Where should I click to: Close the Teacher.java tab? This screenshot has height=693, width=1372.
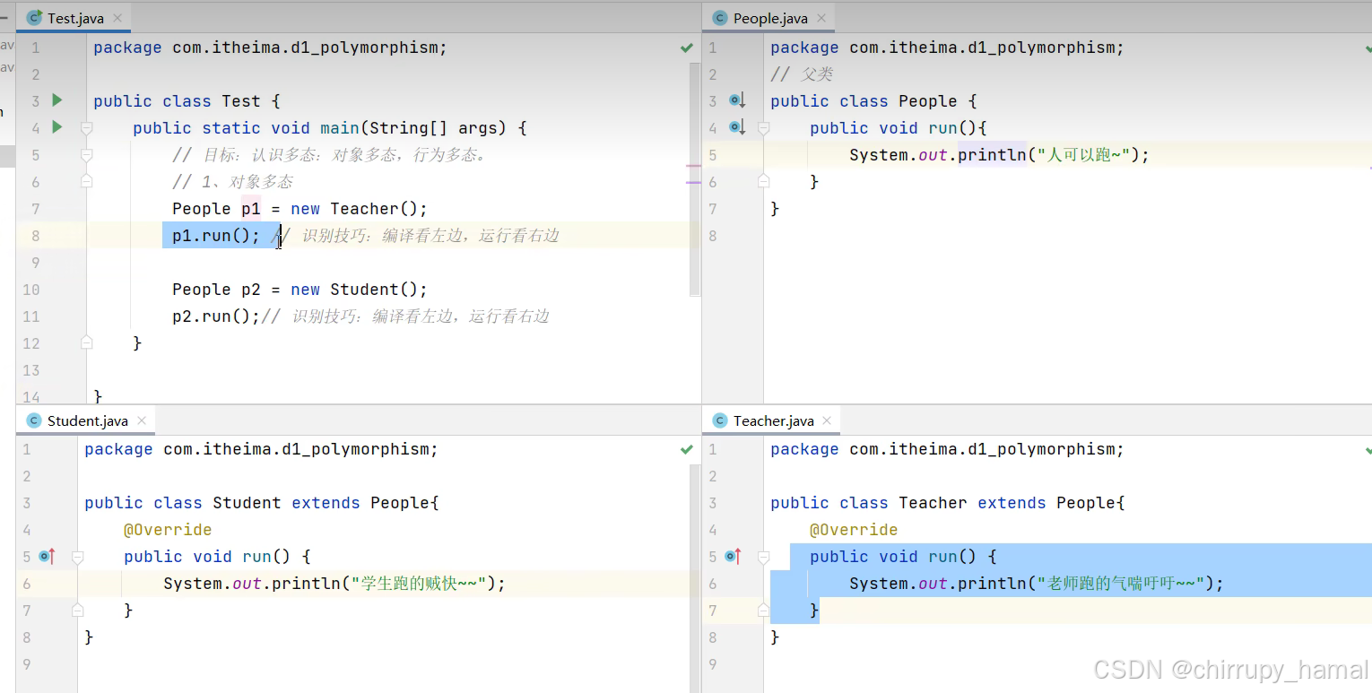[827, 420]
